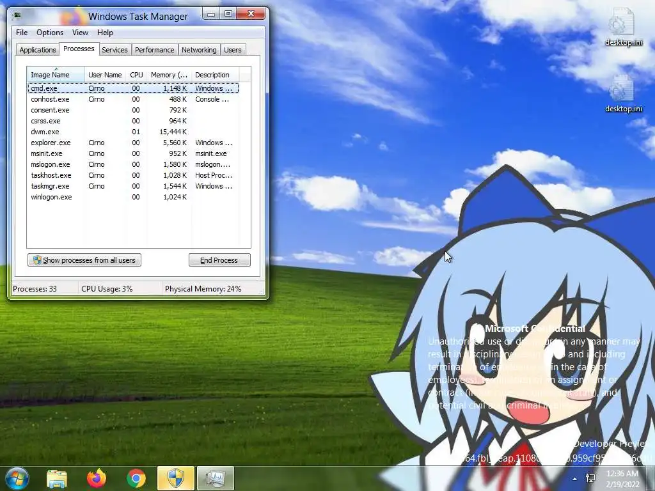Image resolution: width=655 pixels, height=491 pixels.
Task: Select the mslogon.exe process
Action: pyautogui.click(x=133, y=164)
